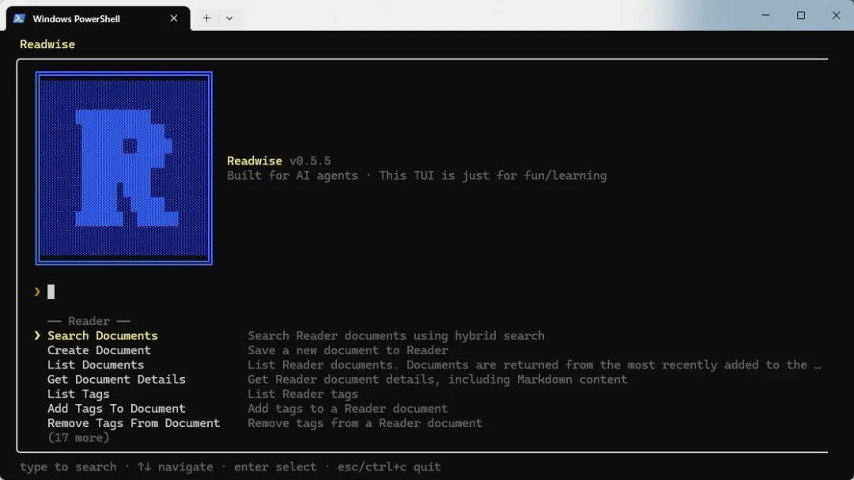
Task: Select Add Tags To Document entry
Action: point(116,409)
